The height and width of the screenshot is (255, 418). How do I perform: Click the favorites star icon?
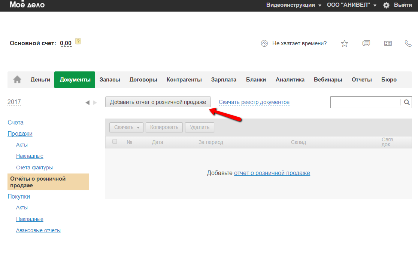tap(345, 43)
